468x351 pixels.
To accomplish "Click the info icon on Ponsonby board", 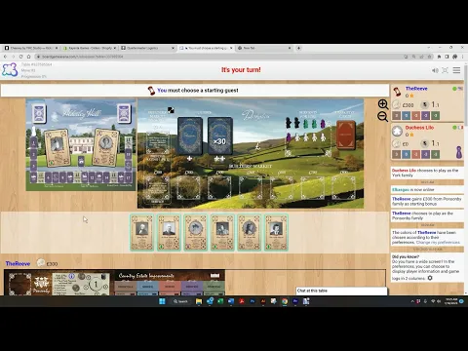I will [71, 276].
